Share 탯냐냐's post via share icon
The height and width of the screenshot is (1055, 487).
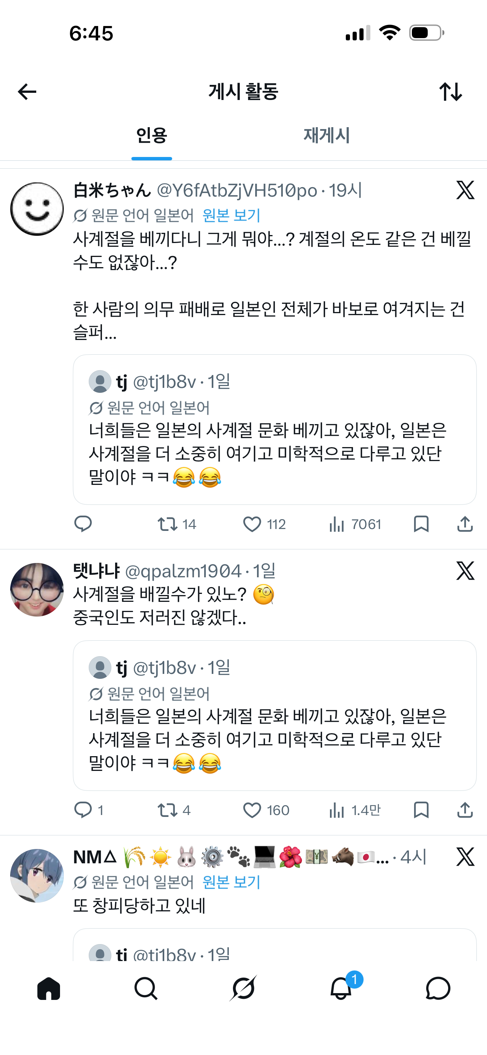[465, 810]
